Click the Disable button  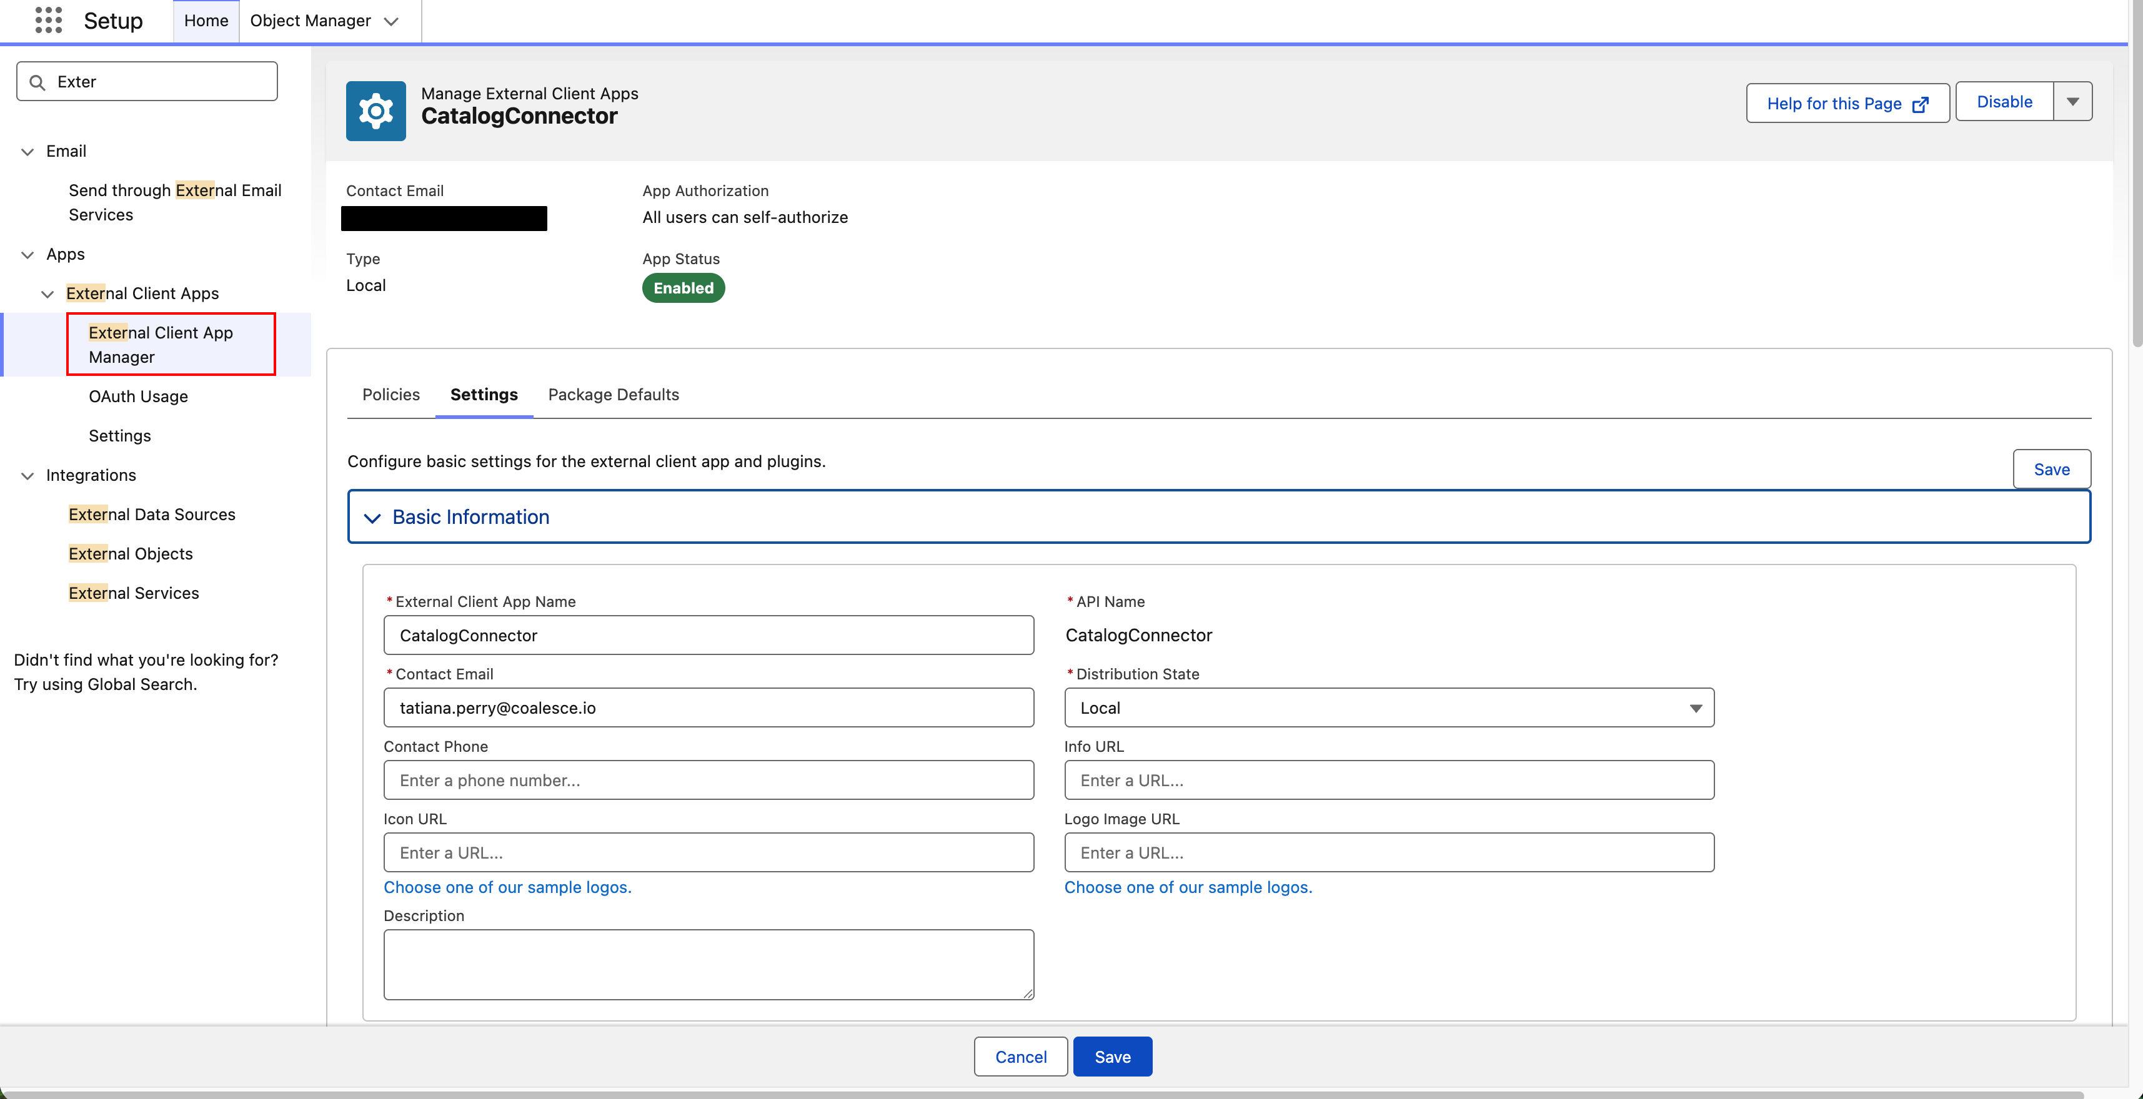click(2003, 101)
